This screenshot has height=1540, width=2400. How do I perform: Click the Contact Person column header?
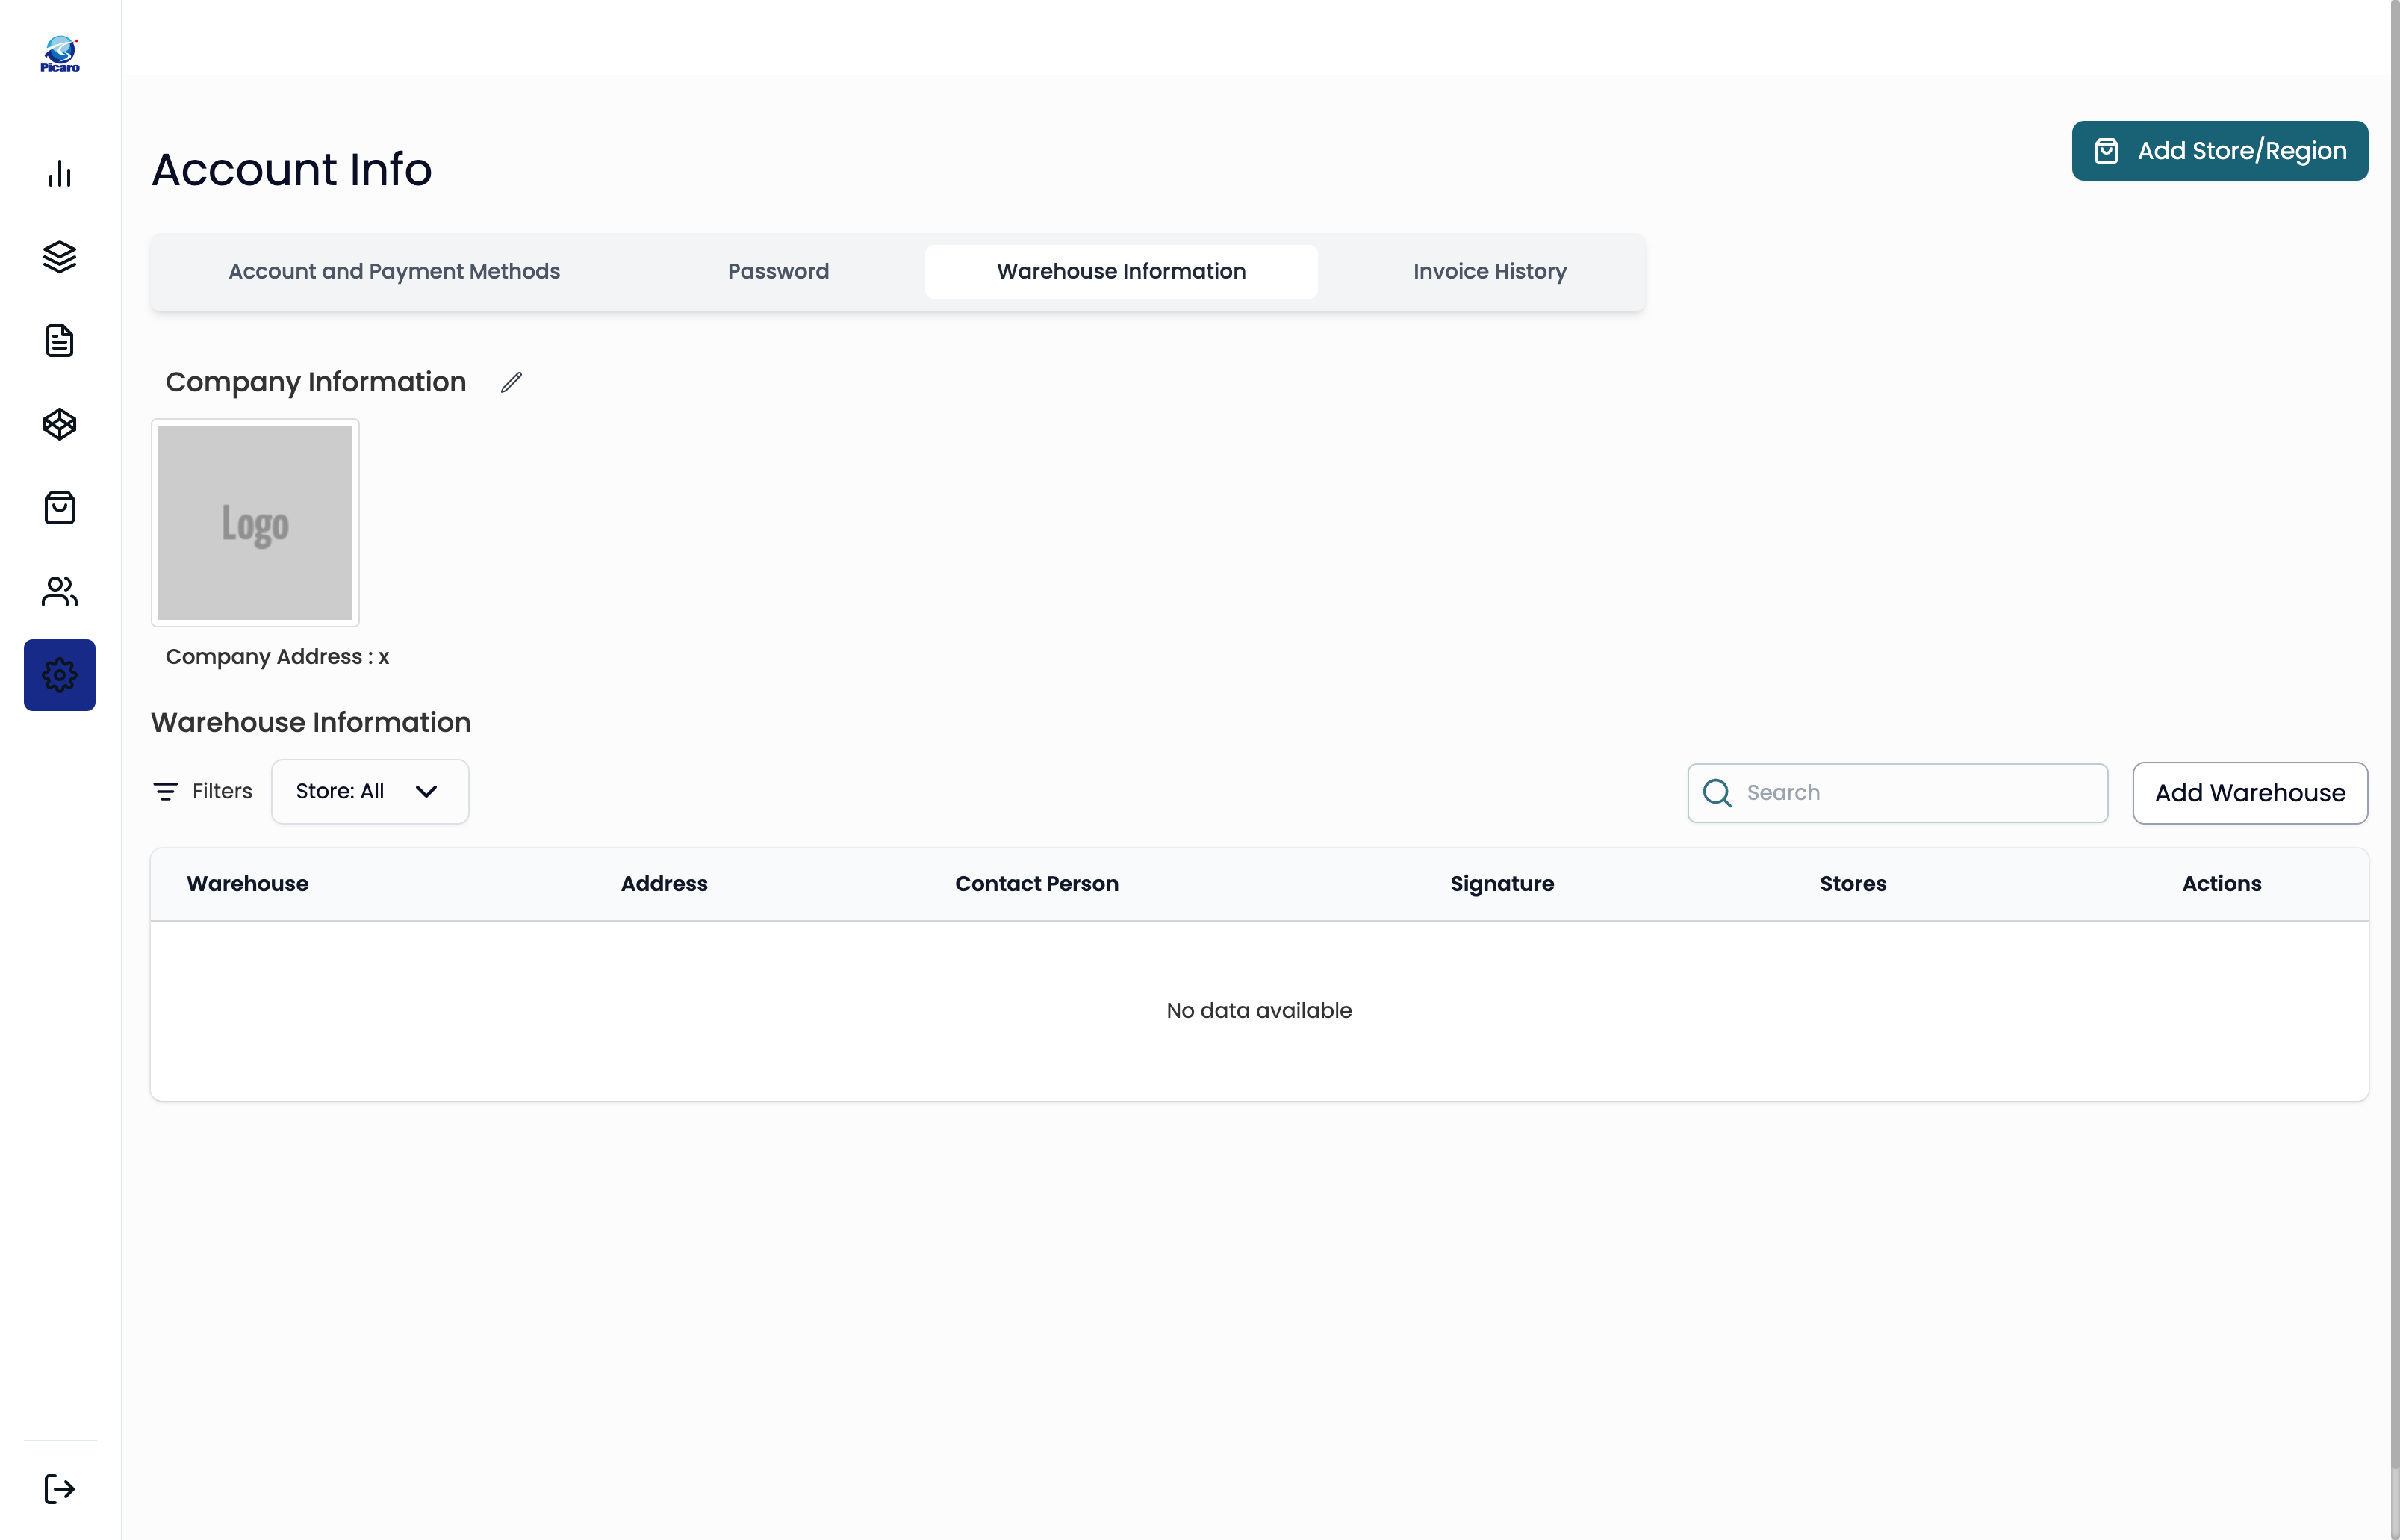(x=1036, y=884)
